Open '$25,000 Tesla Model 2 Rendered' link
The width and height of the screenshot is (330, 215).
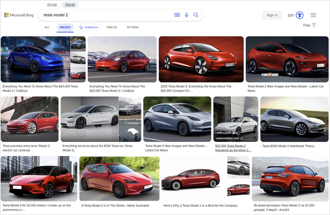click(x=231, y=148)
